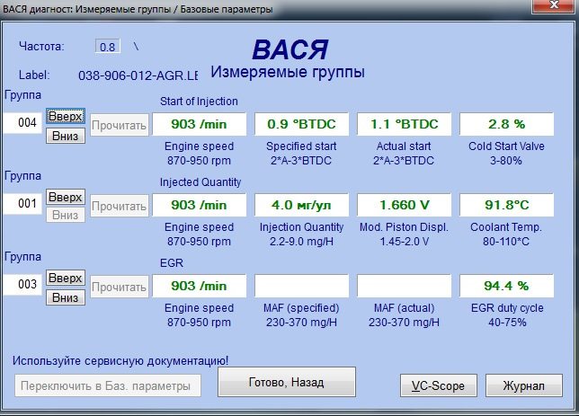
Task: Click the Используйте сервисную документацию! notice
Action: click(x=120, y=360)
